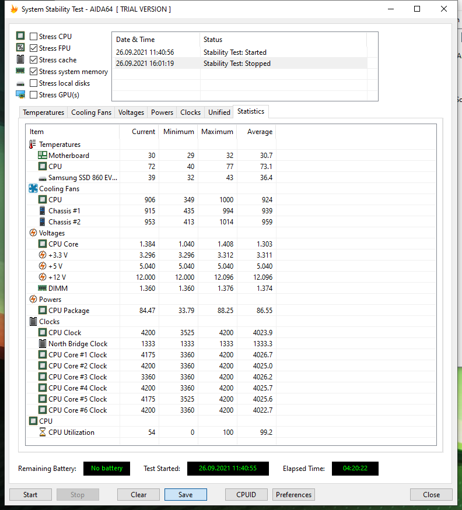Uncheck the Stress FPU checkbox
The width and height of the screenshot is (462, 510).
pos(33,48)
